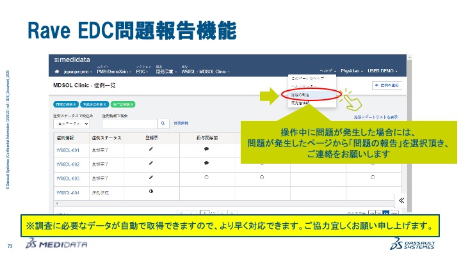
Task: Select the empty circle in W68DL-003 row
Action: (207, 177)
